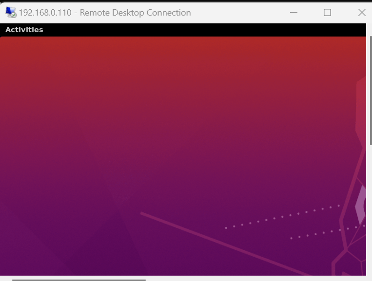The width and height of the screenshot is (372, 281).
Task: Maximize the Remote Desktop Connection window
Action: 327,13
